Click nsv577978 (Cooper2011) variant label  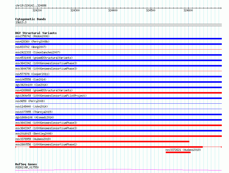pyautogui.click(x=32, y=74)
